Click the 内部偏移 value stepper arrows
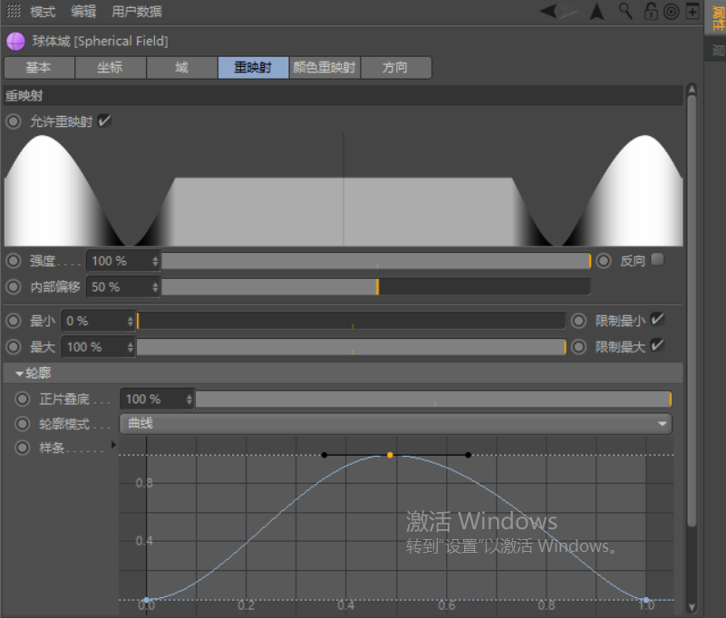Screen dimensions: 726x618 (x=155, y=287)
